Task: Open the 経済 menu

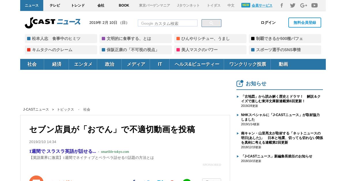Action: (x=57, y=64)
